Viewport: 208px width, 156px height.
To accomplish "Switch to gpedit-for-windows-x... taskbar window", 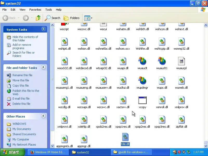I will (x=131, y=152).
